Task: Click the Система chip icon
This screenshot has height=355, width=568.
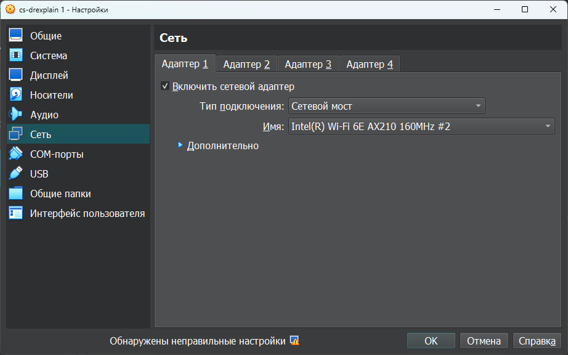Action: click(x=16, y=55)
